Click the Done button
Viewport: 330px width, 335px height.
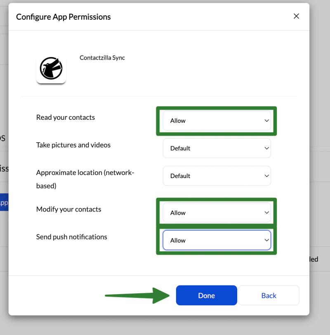tap(206, 295)
